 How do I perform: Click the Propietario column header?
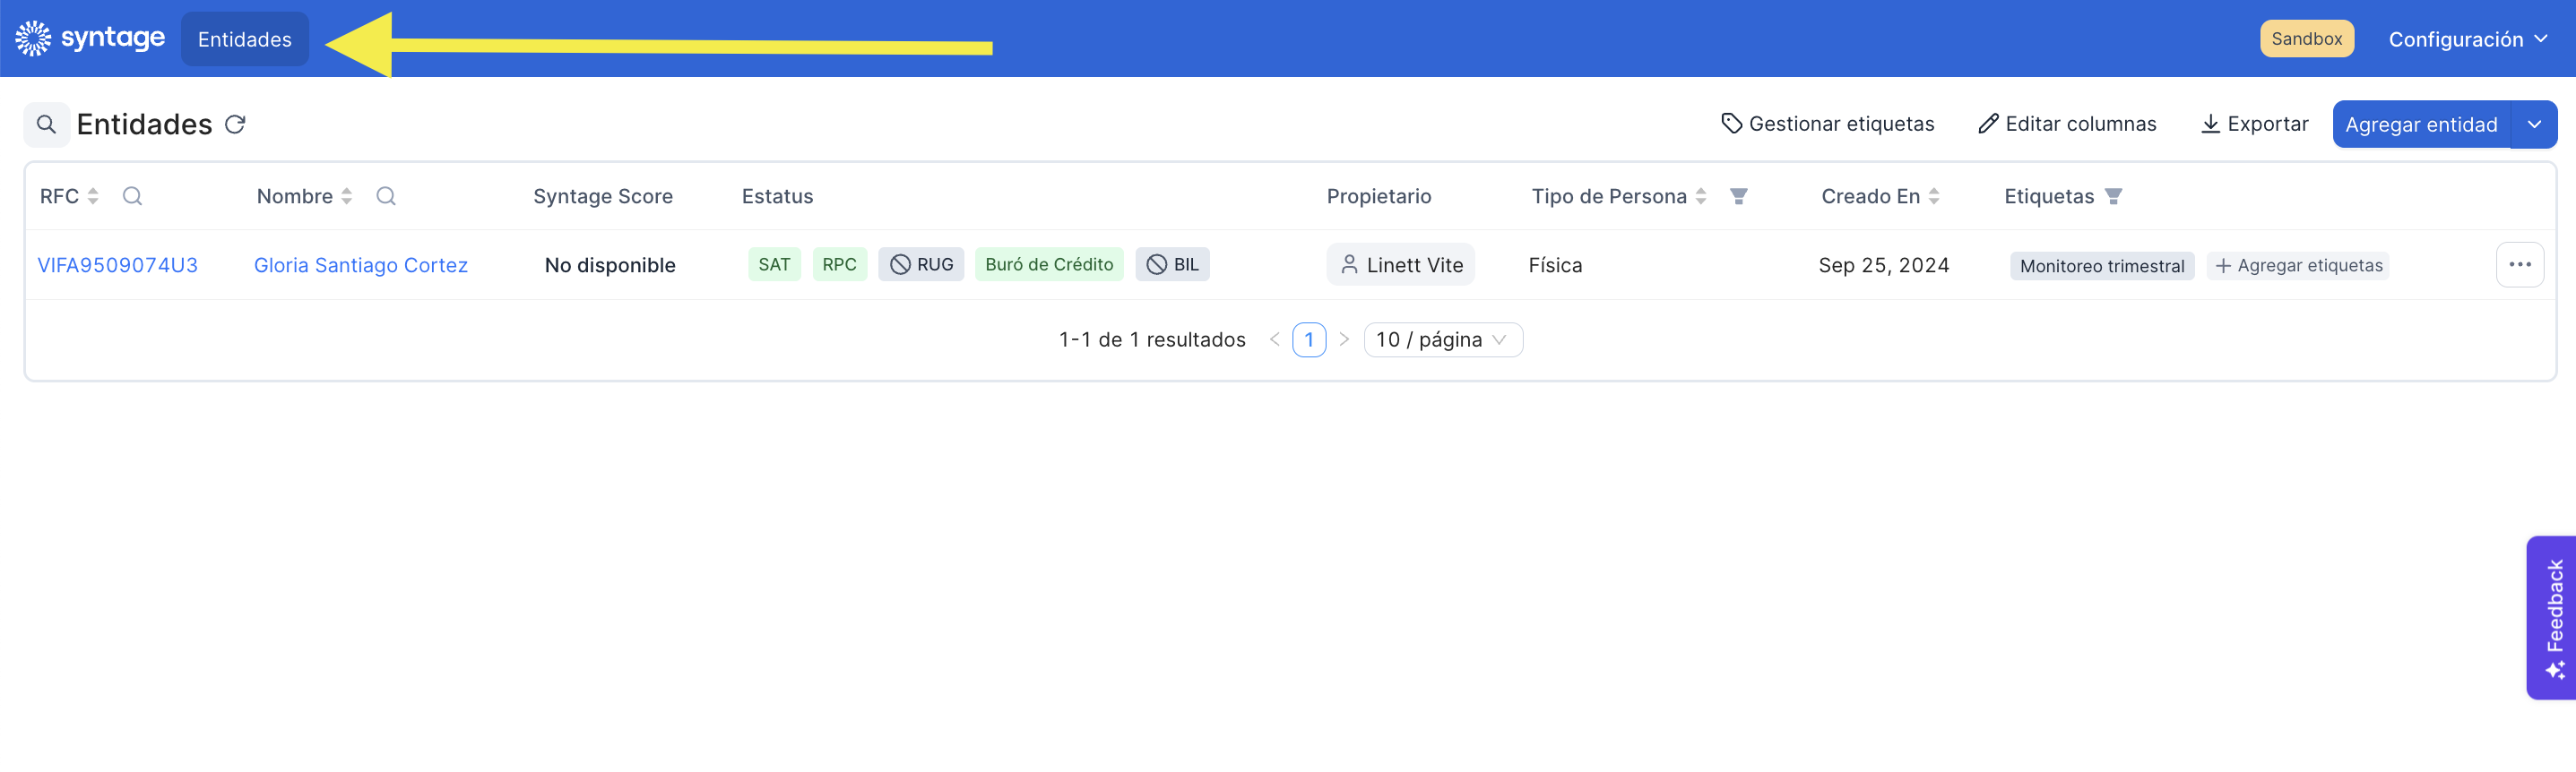(1379, 197)
